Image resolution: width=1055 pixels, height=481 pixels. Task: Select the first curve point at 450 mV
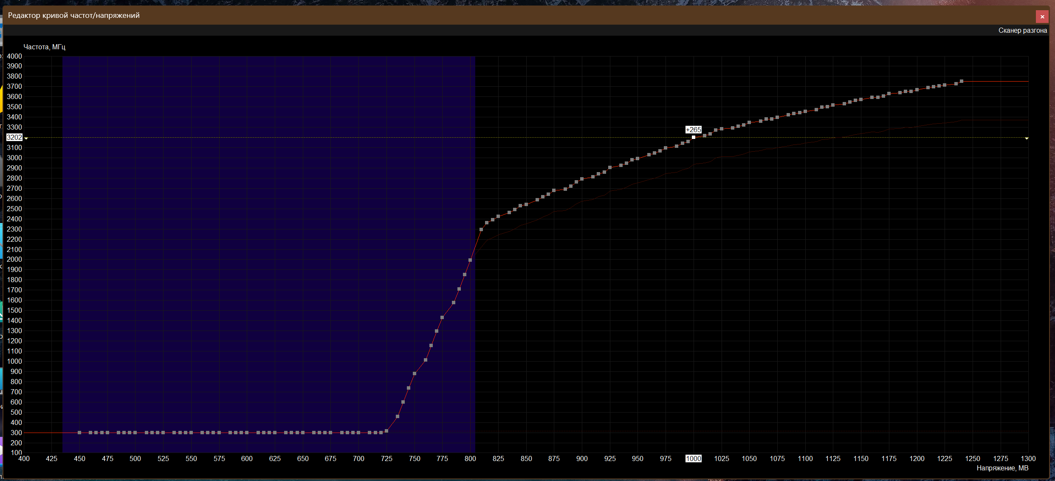pyautogui.click(x=79, y=433)
